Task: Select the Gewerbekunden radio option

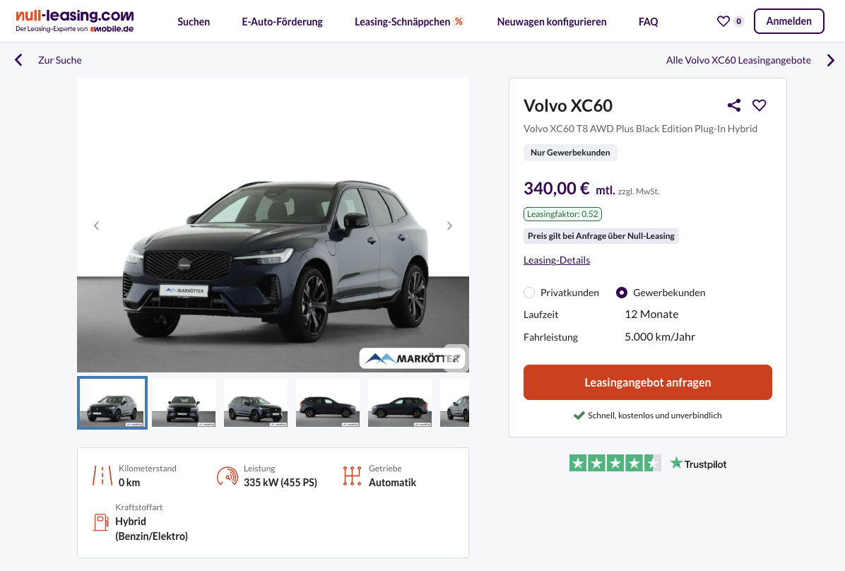Action: pos(621,293)
